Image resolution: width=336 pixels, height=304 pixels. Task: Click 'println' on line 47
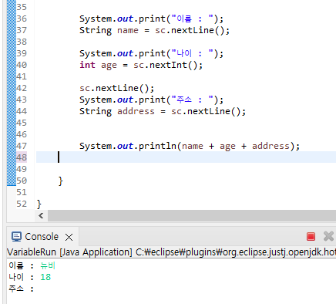click(157, 146)
